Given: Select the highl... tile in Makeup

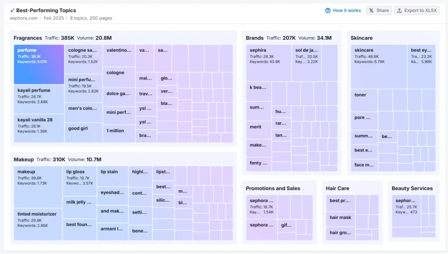Looking at the screenshot, I should pos(140,176).
